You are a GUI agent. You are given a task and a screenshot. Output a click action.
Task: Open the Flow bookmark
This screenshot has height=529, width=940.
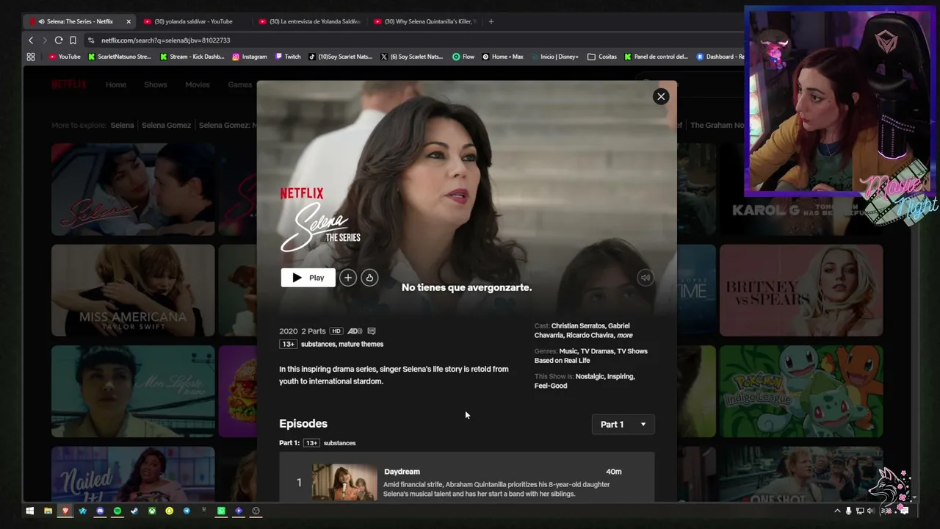(x=463, y=57)
